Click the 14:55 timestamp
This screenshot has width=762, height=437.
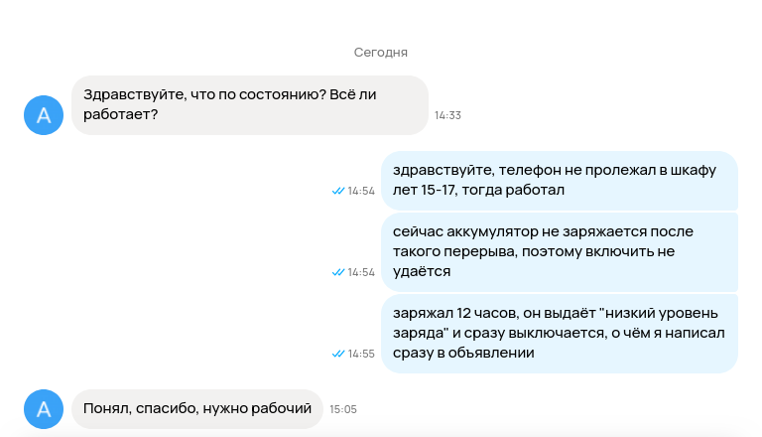click(x=361, y=354)
